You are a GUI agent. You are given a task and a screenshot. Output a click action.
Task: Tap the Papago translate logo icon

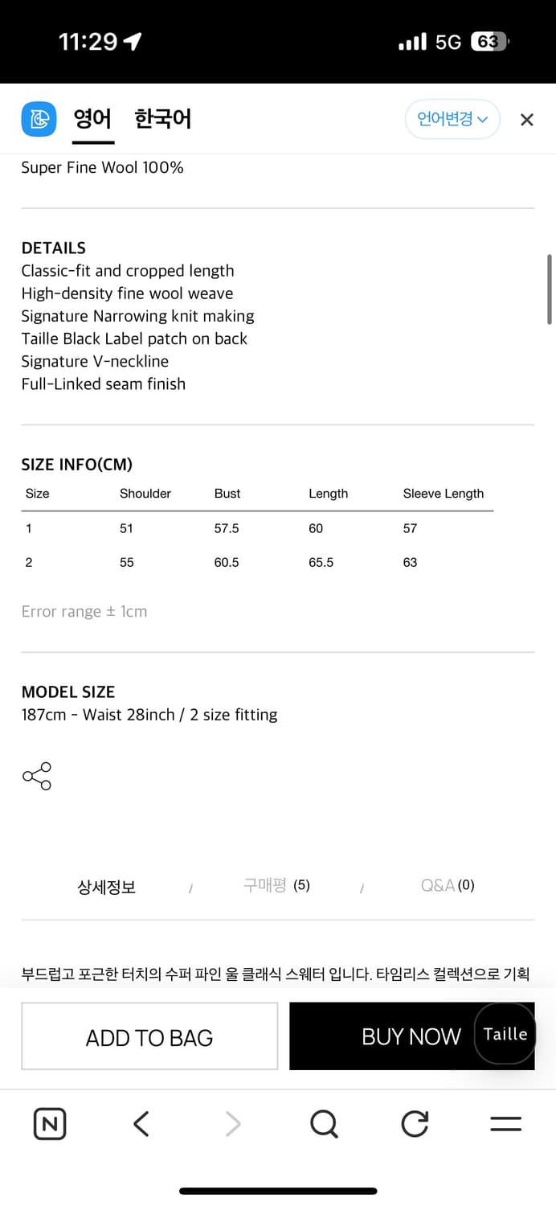pos(39,120)
